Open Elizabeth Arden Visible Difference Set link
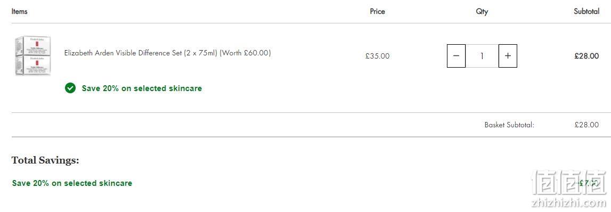Image resolution: width=611 pixels, height=212 pixels. coord(168,53)
